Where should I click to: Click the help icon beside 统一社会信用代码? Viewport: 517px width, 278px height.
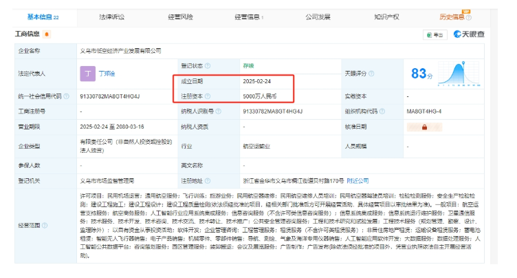[66, 96]
